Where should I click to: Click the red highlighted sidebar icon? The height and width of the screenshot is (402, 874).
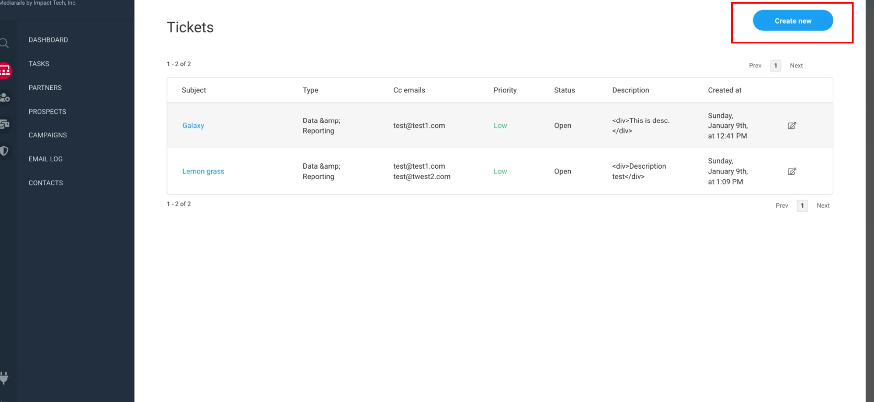point(5,70)
